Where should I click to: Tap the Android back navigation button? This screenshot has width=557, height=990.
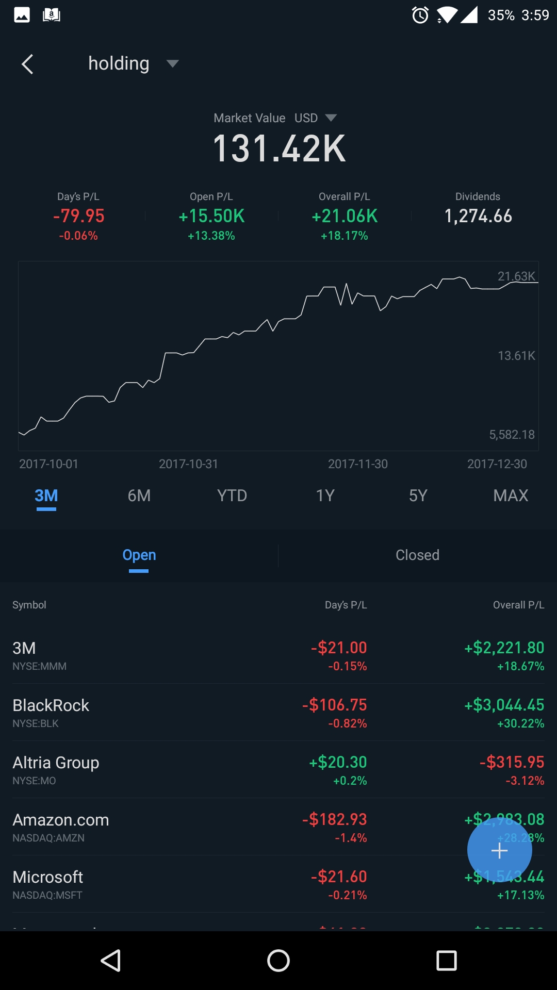(x=111, y=961)
